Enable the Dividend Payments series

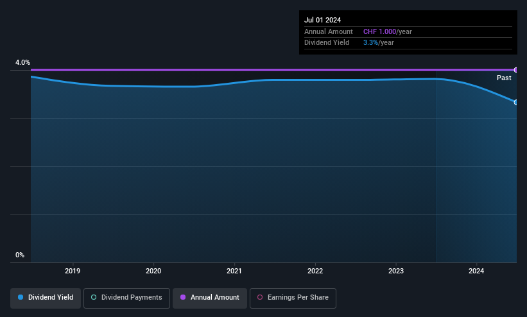(126, 298)
